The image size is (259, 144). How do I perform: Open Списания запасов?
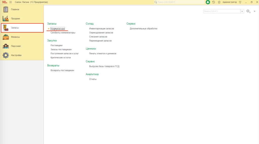[x=98, y=37]
